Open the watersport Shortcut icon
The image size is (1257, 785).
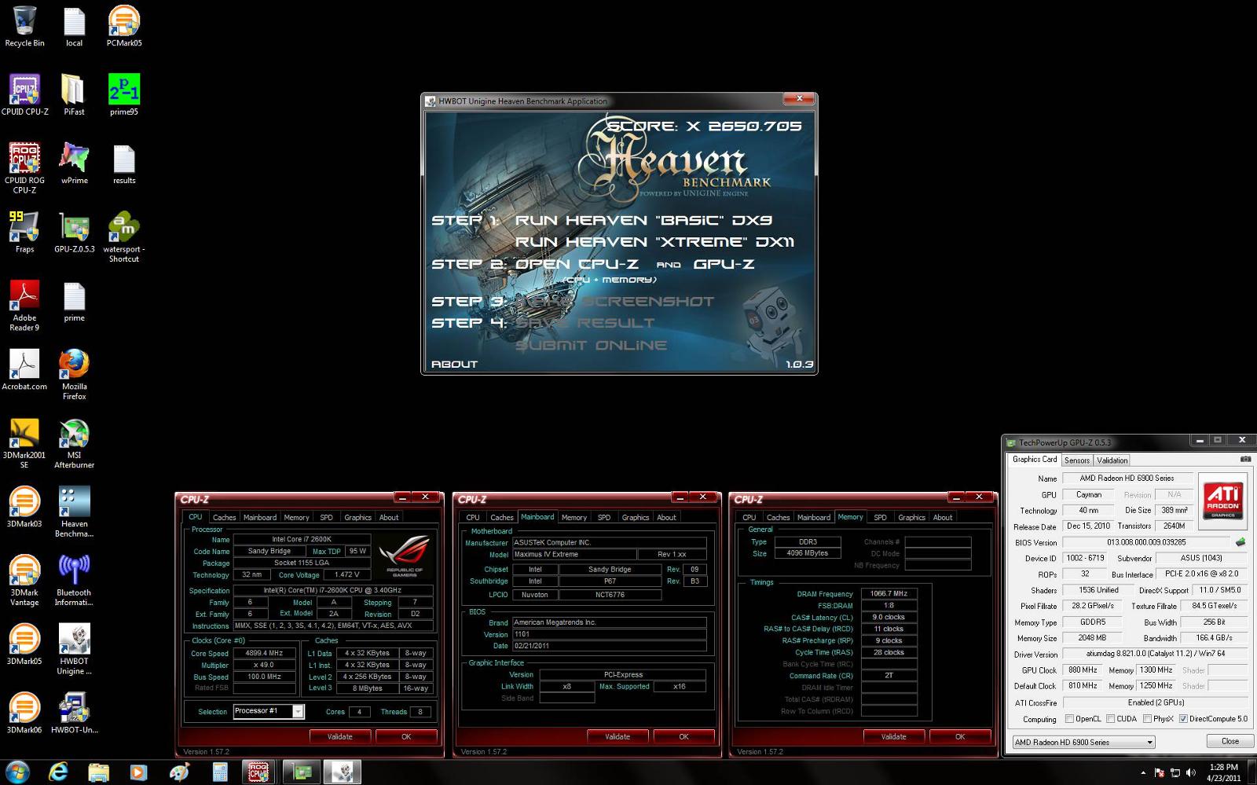pos(124,237)
